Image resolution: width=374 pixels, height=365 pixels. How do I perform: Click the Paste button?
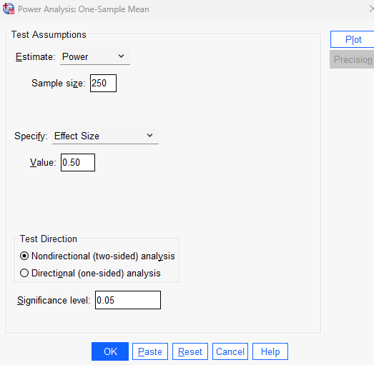click(x=150, y=351)
